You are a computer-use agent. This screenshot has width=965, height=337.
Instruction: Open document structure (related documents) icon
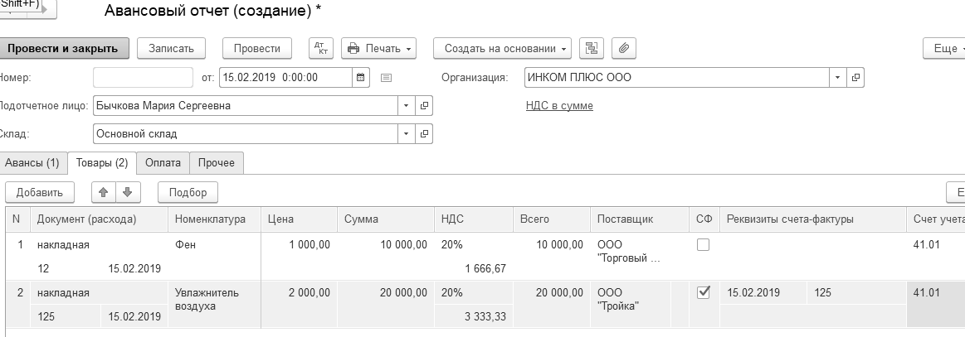coord(592,48)
